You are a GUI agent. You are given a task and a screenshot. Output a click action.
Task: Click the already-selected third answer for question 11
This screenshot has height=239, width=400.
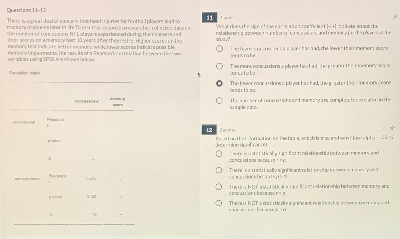pyautogui.click(x=220, y=83)
